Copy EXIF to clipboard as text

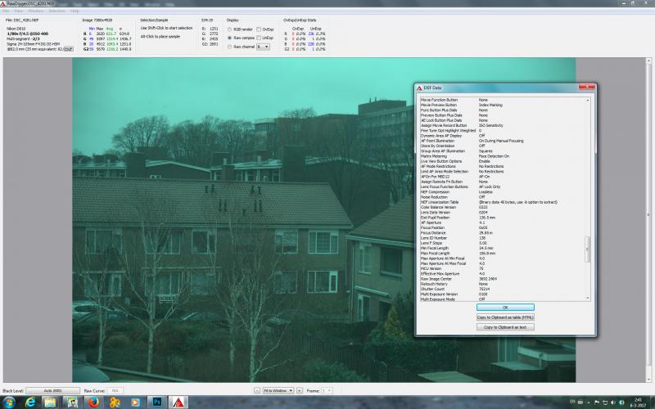coord(505,327)
